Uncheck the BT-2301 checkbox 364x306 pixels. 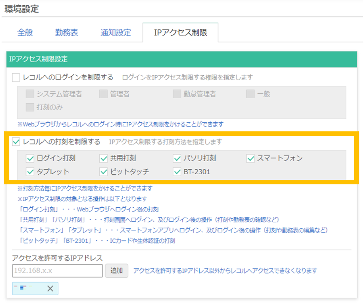pos(176,171)
